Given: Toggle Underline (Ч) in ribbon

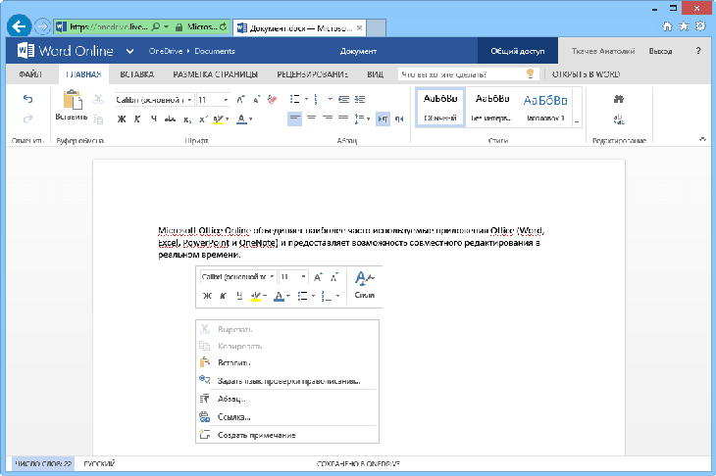Looking at the screenshot, I should click(x=153, y=119).
